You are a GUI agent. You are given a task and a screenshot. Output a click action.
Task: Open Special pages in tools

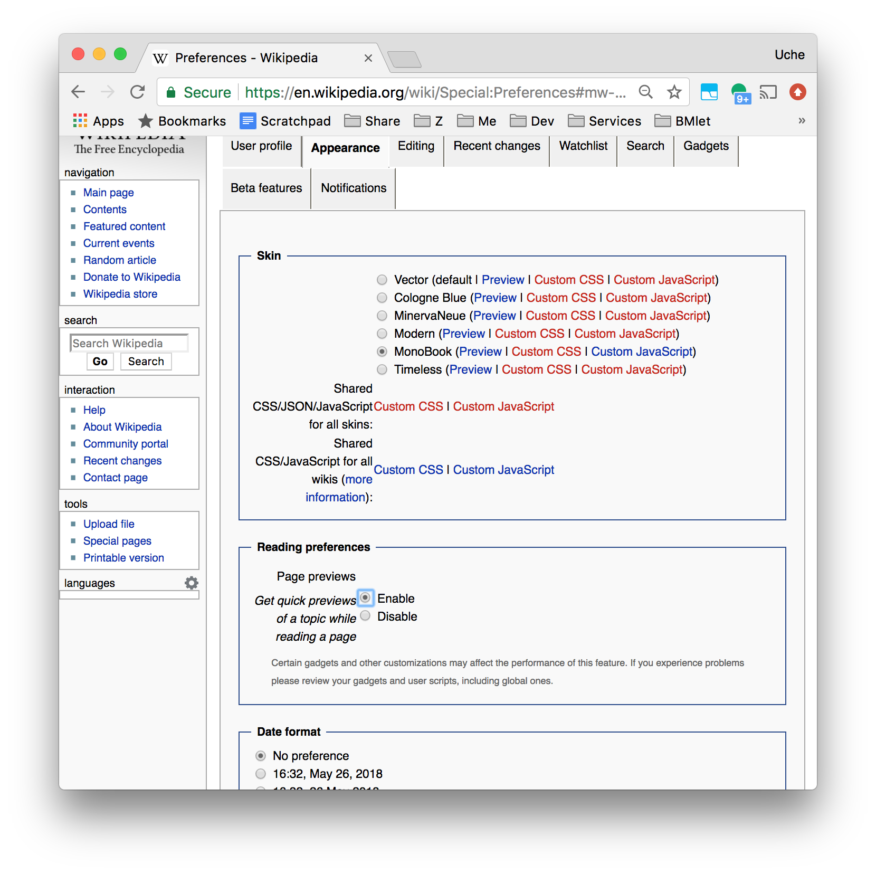click(117, 541)
